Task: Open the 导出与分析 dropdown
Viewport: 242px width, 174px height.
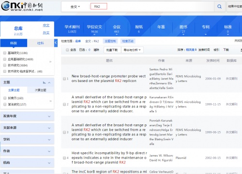Action: click(x=132, y=50)
